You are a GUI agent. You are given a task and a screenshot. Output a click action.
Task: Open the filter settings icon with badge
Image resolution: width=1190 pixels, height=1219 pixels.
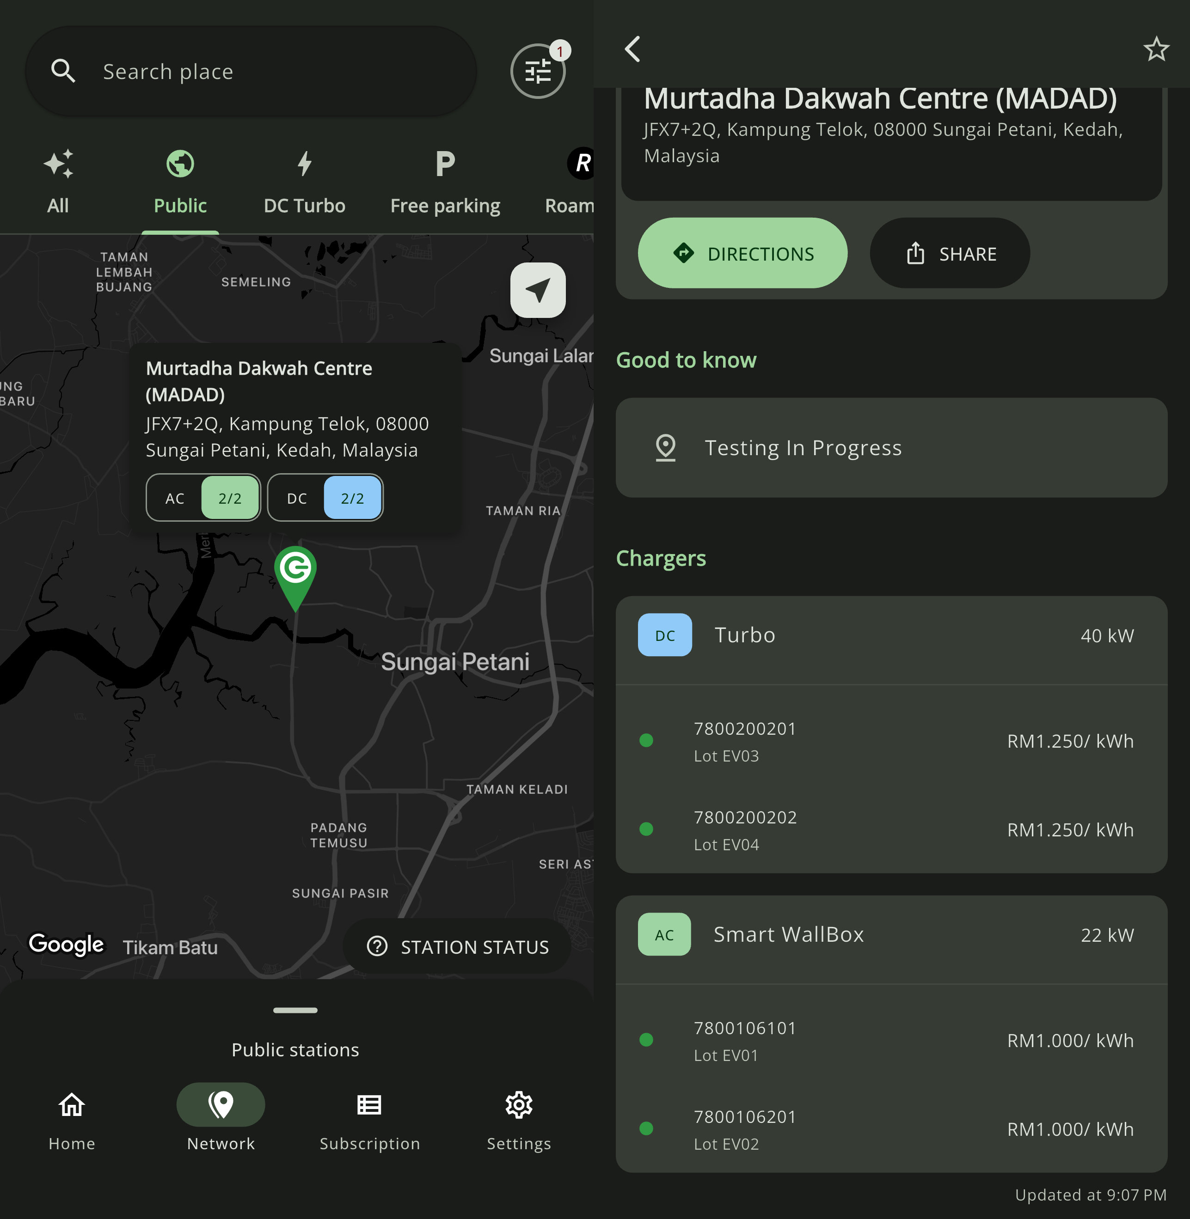pyautogui.click(x=538, y=71)
